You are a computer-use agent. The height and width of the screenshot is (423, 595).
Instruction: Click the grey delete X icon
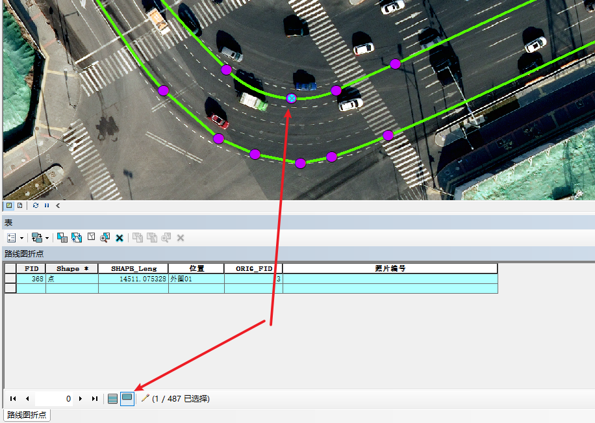[181, 238]
